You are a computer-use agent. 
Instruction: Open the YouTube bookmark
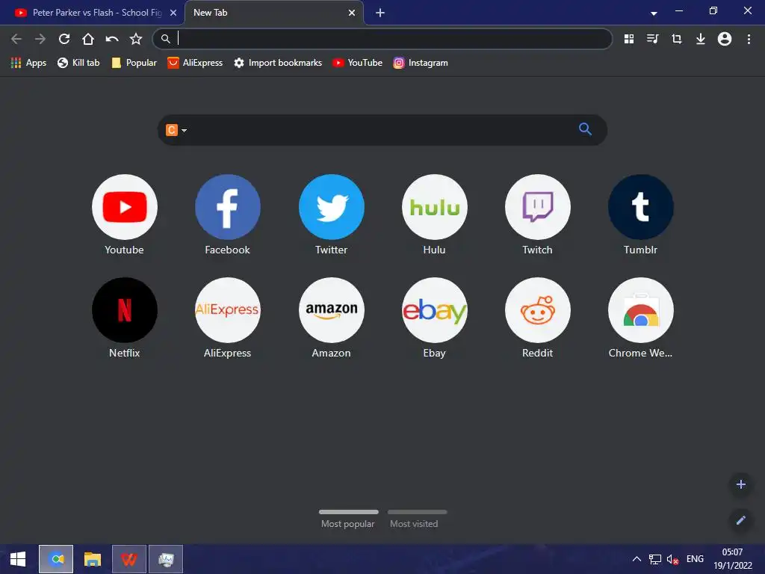(x=358, y=63)
